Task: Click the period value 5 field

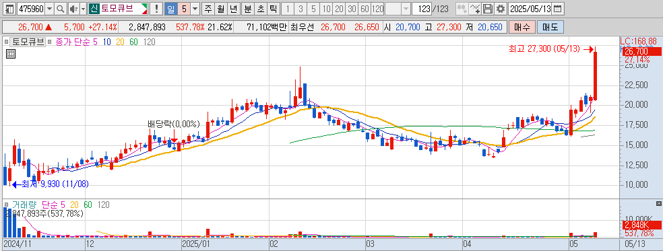Action: click(183, 9)
